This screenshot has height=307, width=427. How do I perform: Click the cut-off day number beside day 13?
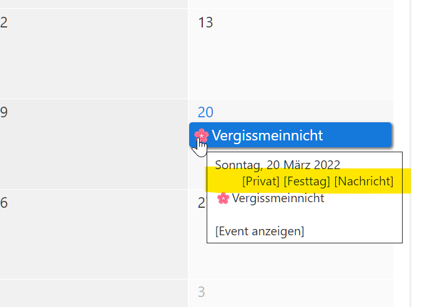[x=4, y=23]
